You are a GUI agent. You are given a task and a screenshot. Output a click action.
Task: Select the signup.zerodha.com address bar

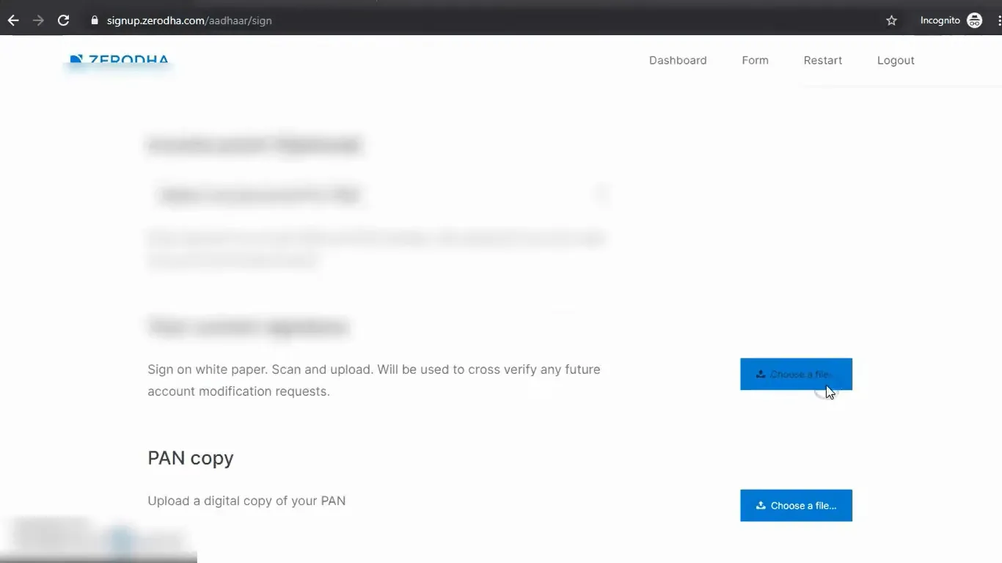[189, 21]
